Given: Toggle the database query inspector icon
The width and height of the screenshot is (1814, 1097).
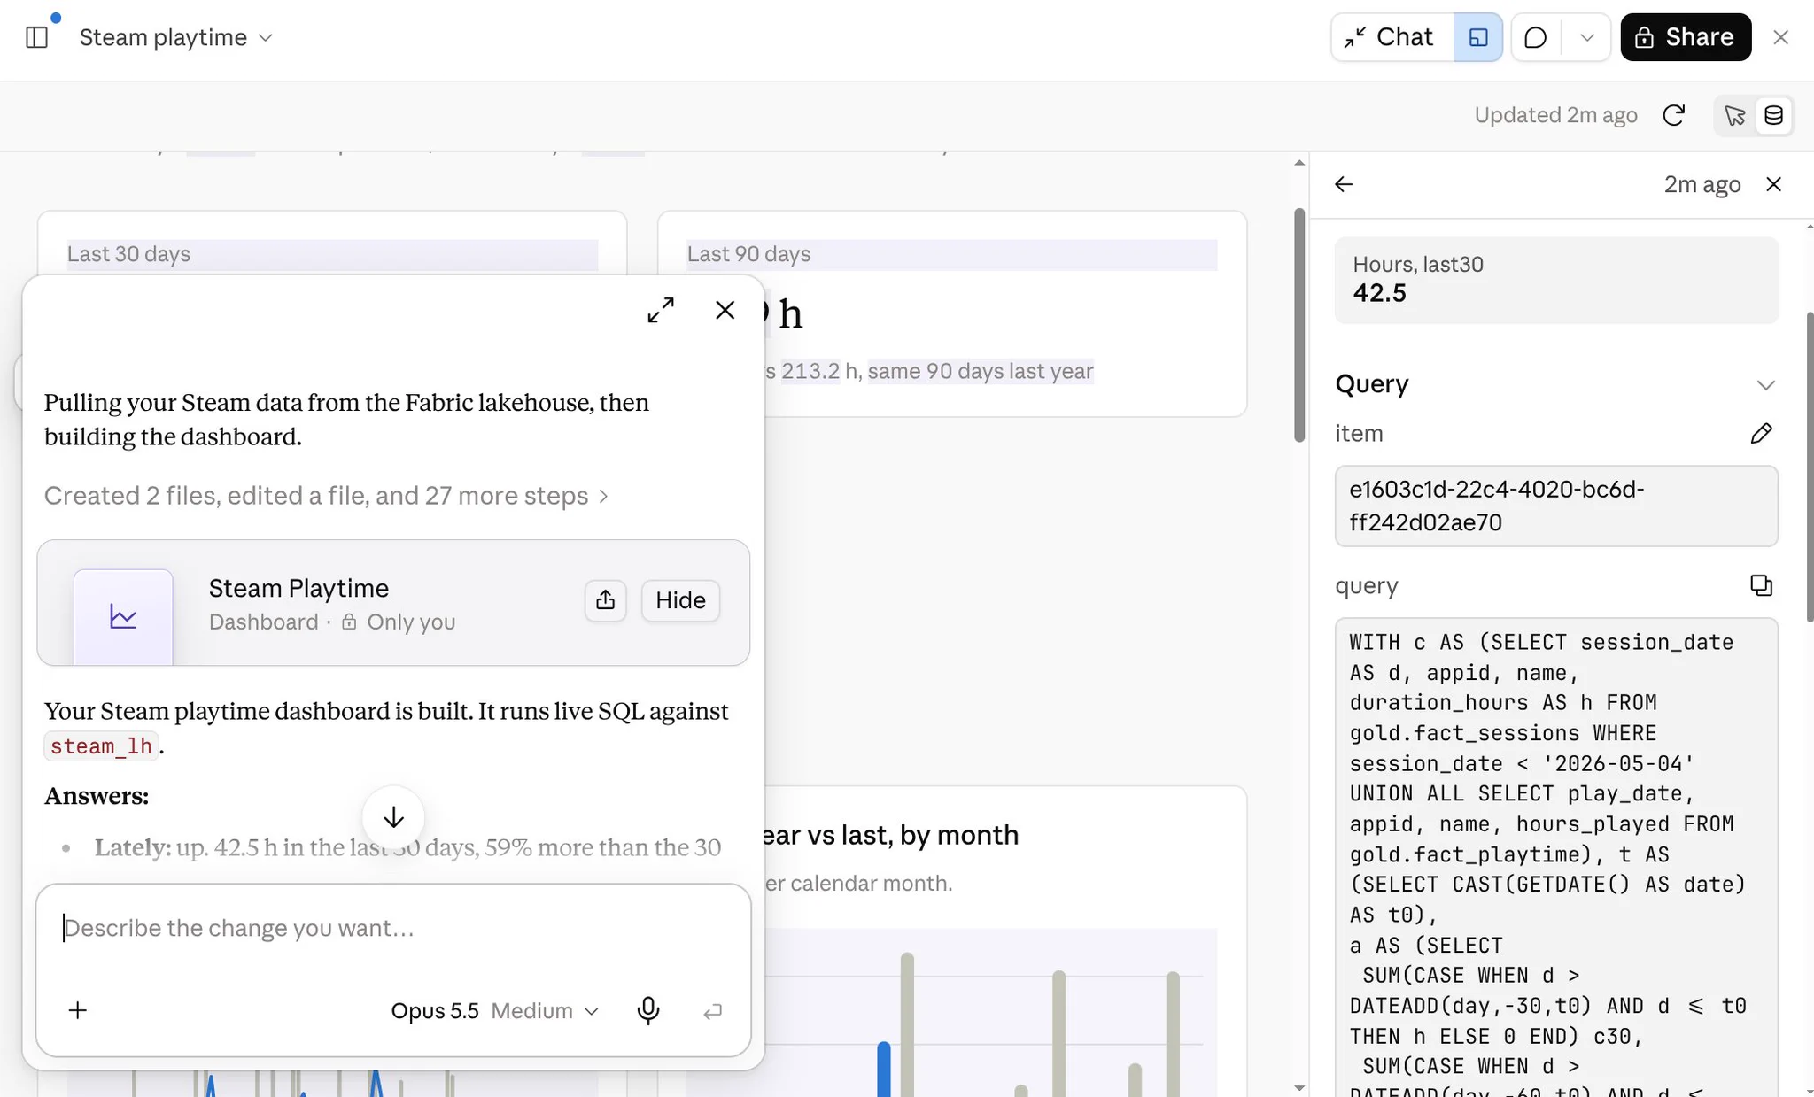Looking at the screenshot, I should pos(1773,115).
